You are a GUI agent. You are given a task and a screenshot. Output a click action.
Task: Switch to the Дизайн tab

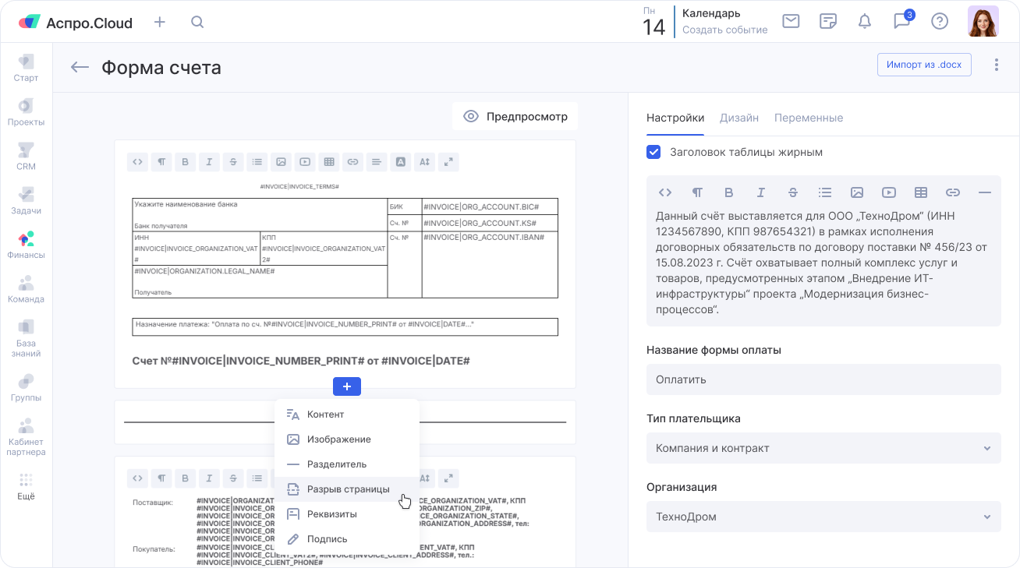pyautogui.click(x=738, y=118)
